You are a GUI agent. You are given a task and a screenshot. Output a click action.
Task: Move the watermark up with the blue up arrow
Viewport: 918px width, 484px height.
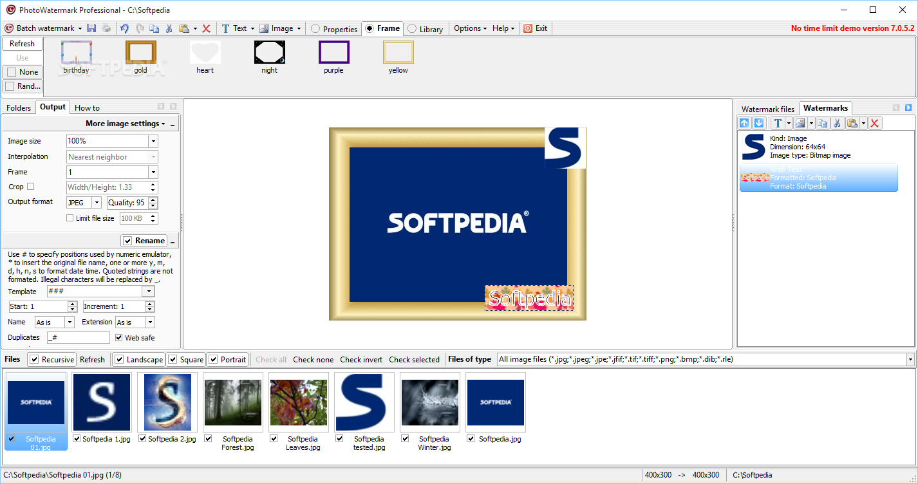(x=745, y=123)
